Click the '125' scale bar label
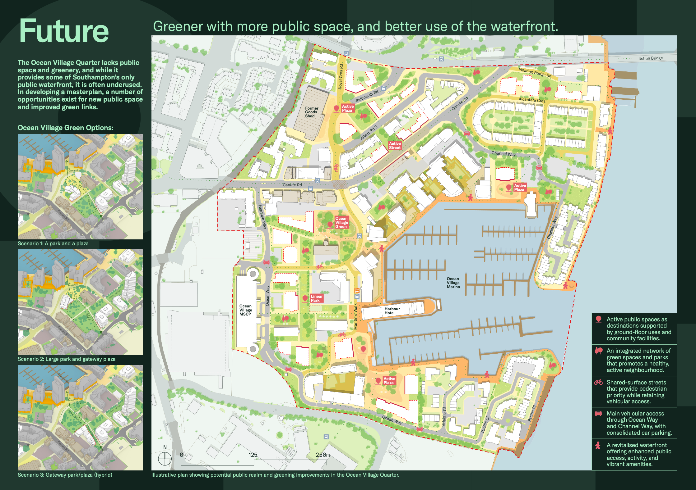The height and width of the screenshot is (490, 696). 253,455
